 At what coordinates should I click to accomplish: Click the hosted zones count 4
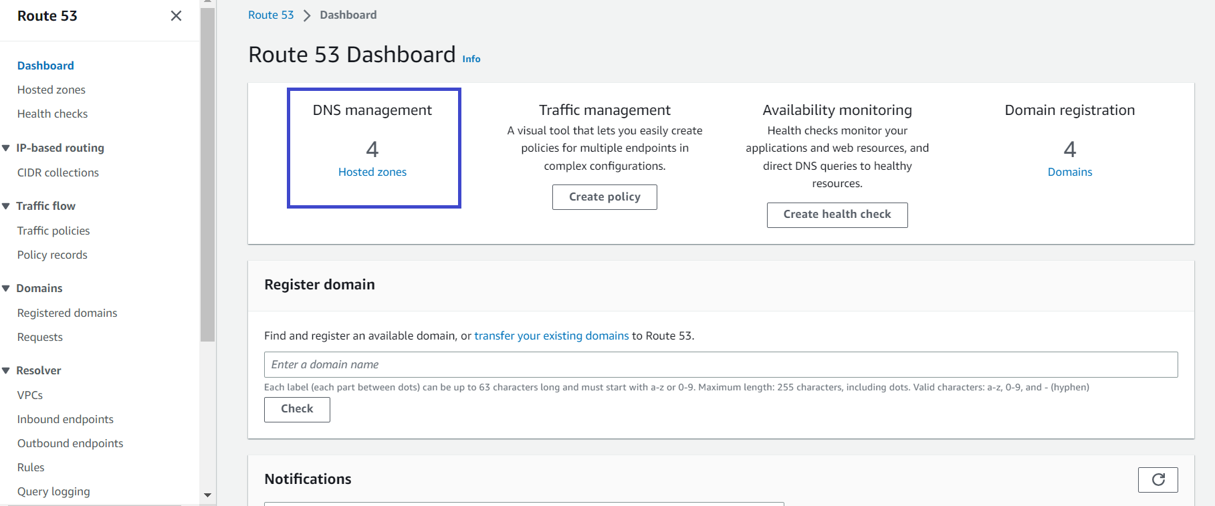point(372,149)
